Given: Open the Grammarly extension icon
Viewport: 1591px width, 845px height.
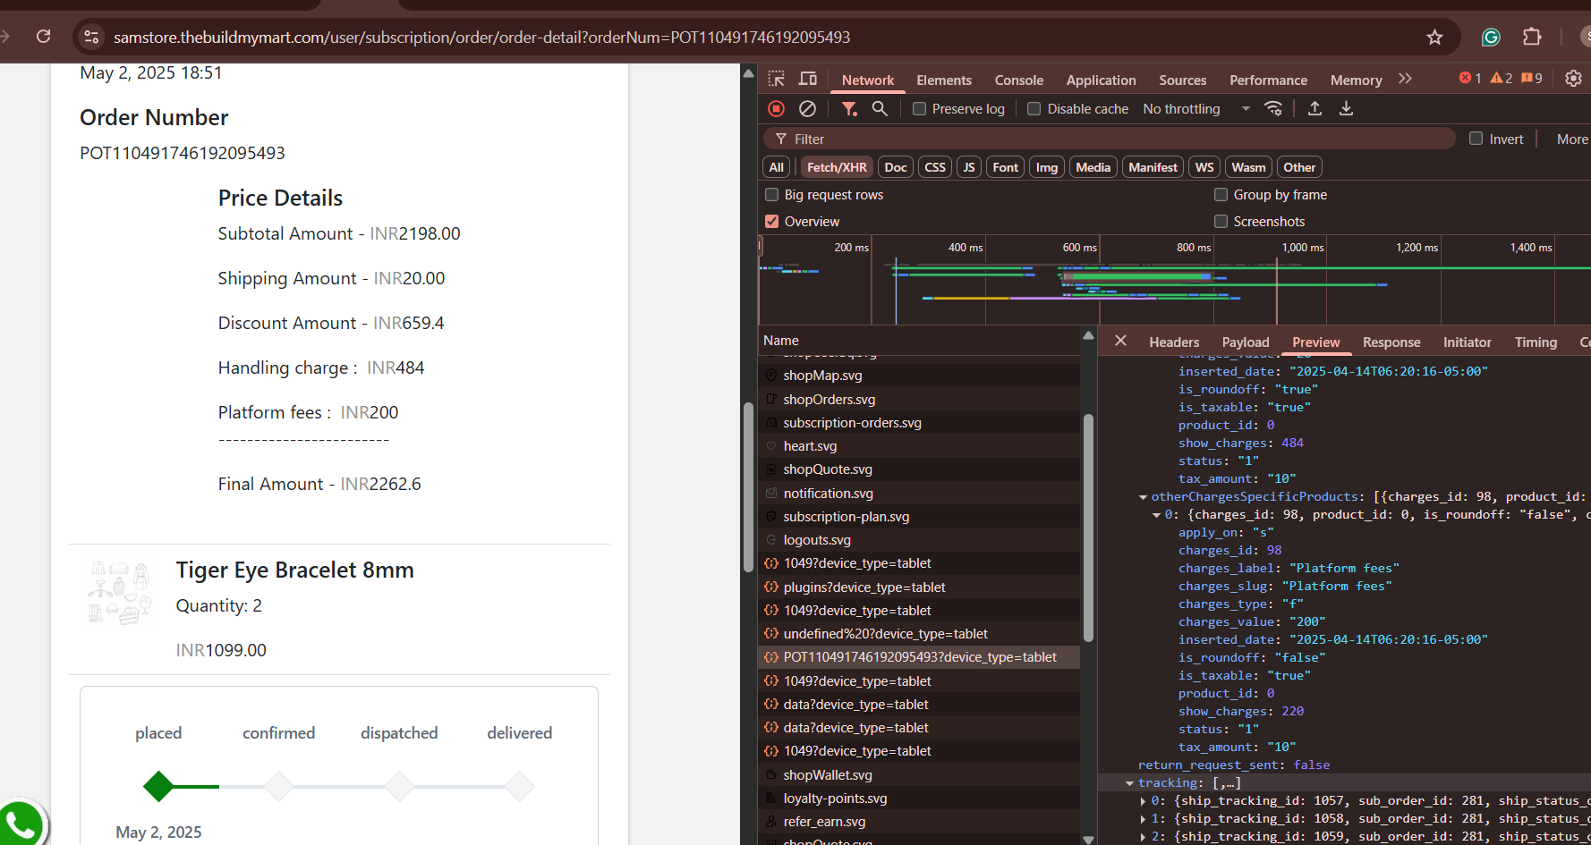Looking at the screenshot, I should click(x=1491, y=37).
